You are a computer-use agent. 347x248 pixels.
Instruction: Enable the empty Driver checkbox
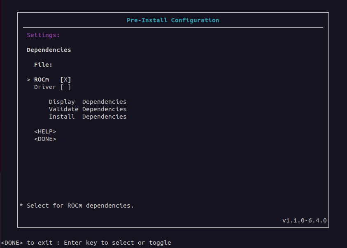(65, 87)
